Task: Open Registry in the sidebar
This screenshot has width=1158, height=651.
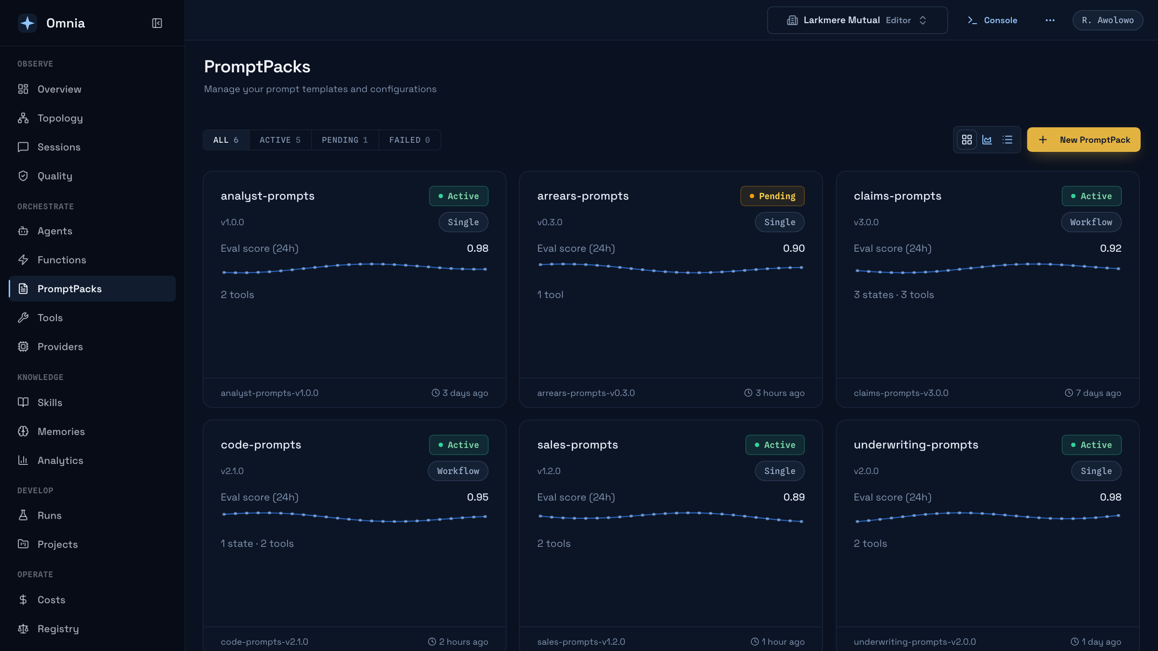Action: coord(92,629)
